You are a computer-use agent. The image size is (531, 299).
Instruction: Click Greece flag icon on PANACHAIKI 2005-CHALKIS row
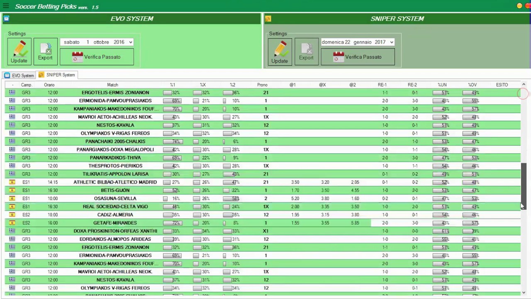(x=12, y=141)
